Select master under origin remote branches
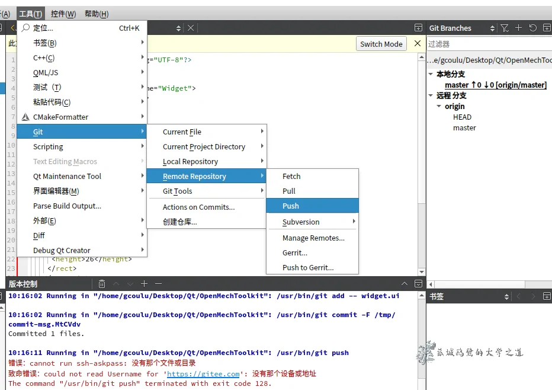This screenshot has width=552, height=390. tap(464, 127)
